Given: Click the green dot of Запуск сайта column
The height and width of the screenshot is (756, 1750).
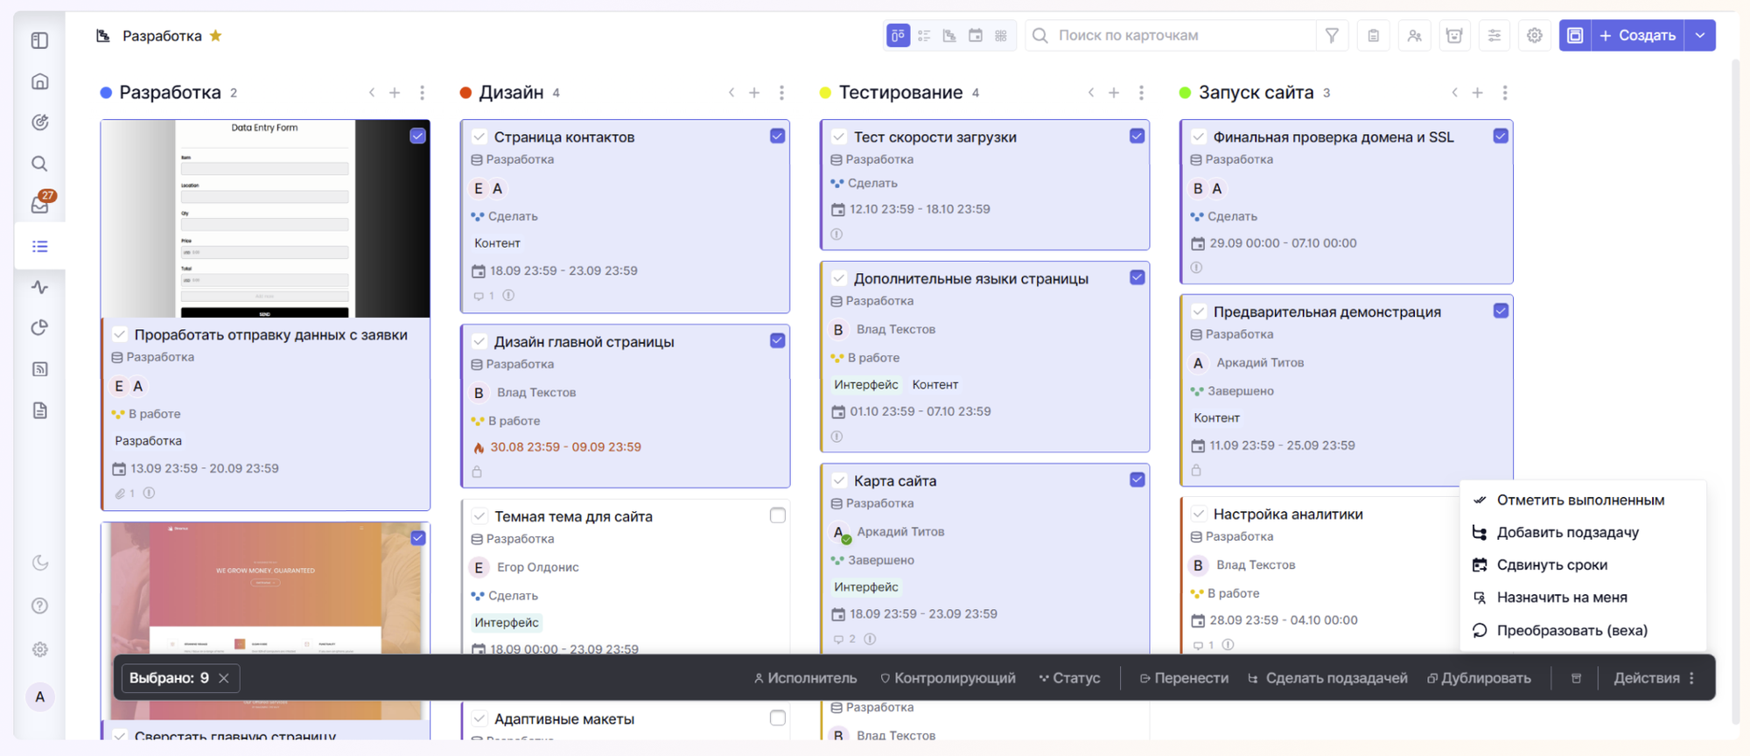Looking at the screenshot, I should (1185, 93).
